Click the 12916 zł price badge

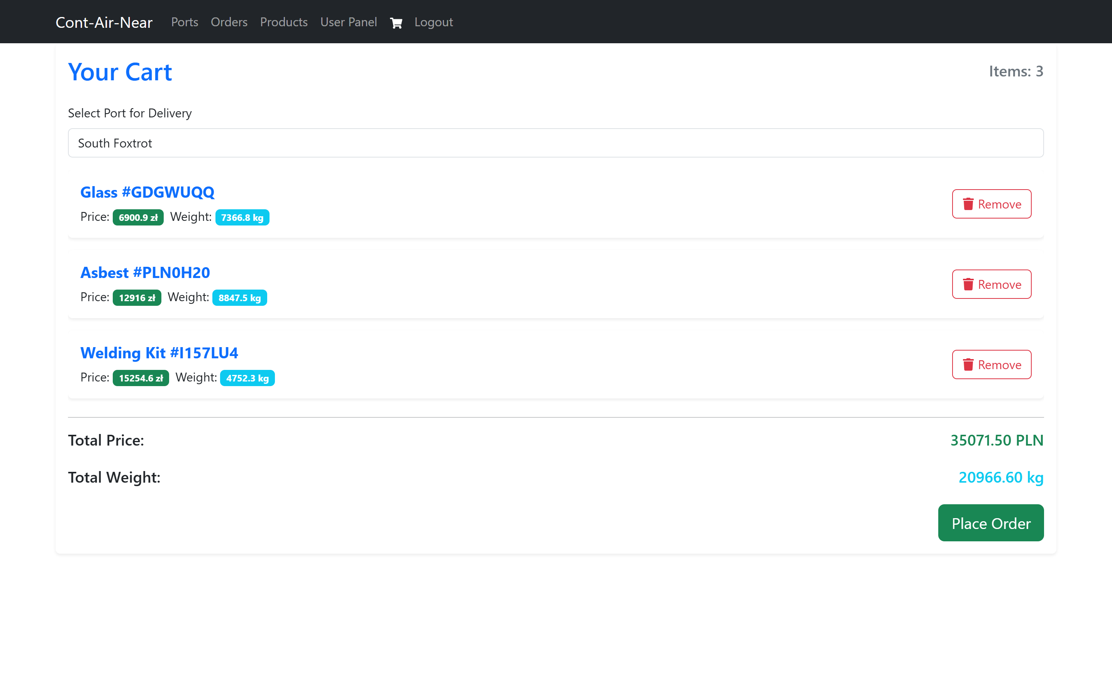pos(137,298)
